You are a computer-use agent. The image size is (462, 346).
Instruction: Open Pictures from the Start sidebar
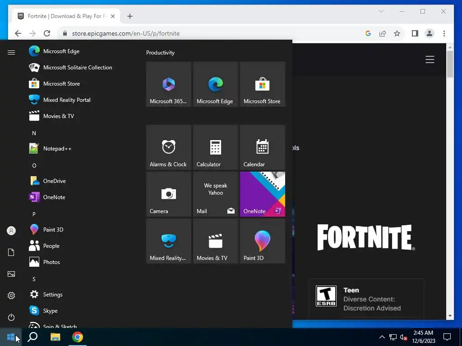[11, 274]
